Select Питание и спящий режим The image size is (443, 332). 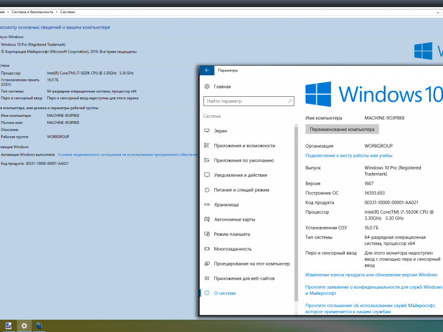point(241,190)
